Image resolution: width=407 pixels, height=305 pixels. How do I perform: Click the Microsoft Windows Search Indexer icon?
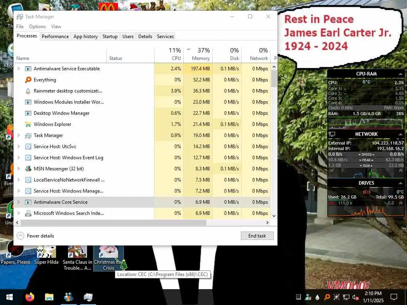click(x=28, y=213)
